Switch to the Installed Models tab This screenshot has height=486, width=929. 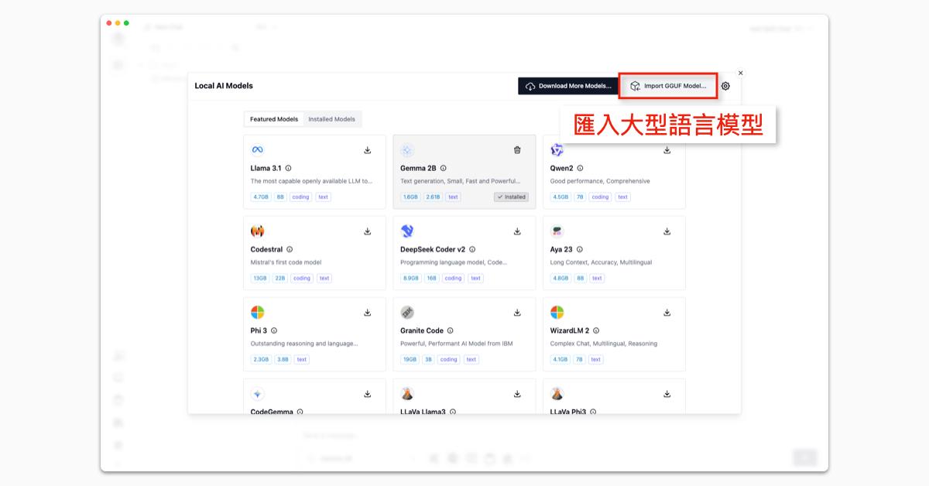(332, 119)
